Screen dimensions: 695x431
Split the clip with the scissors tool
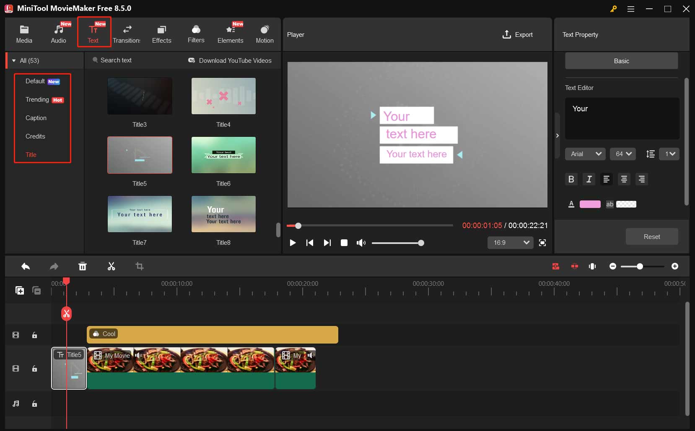[111, 267]
